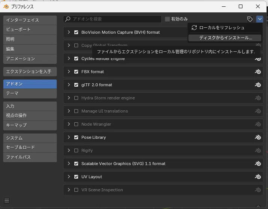Disable the Cycles Render Engine checkbox
The image size is (268, 209).
(x=76, y=59)
